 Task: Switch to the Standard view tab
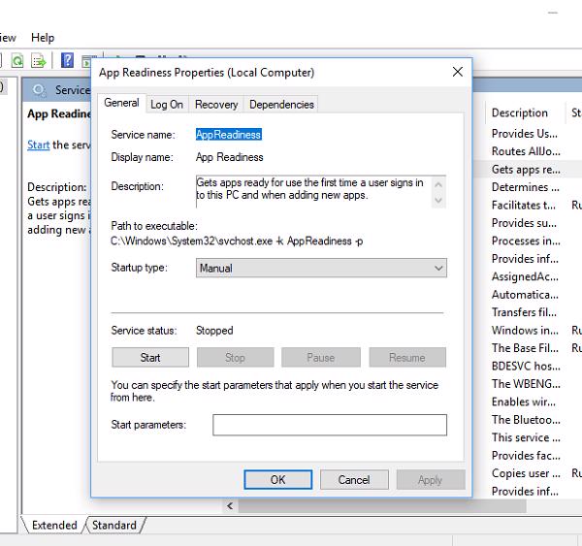[x=114, y=525]
